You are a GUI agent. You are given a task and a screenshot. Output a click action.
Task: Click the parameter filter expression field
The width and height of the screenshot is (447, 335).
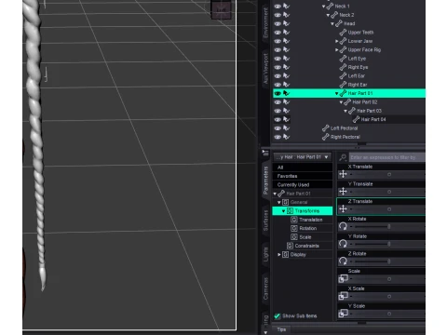387,157
